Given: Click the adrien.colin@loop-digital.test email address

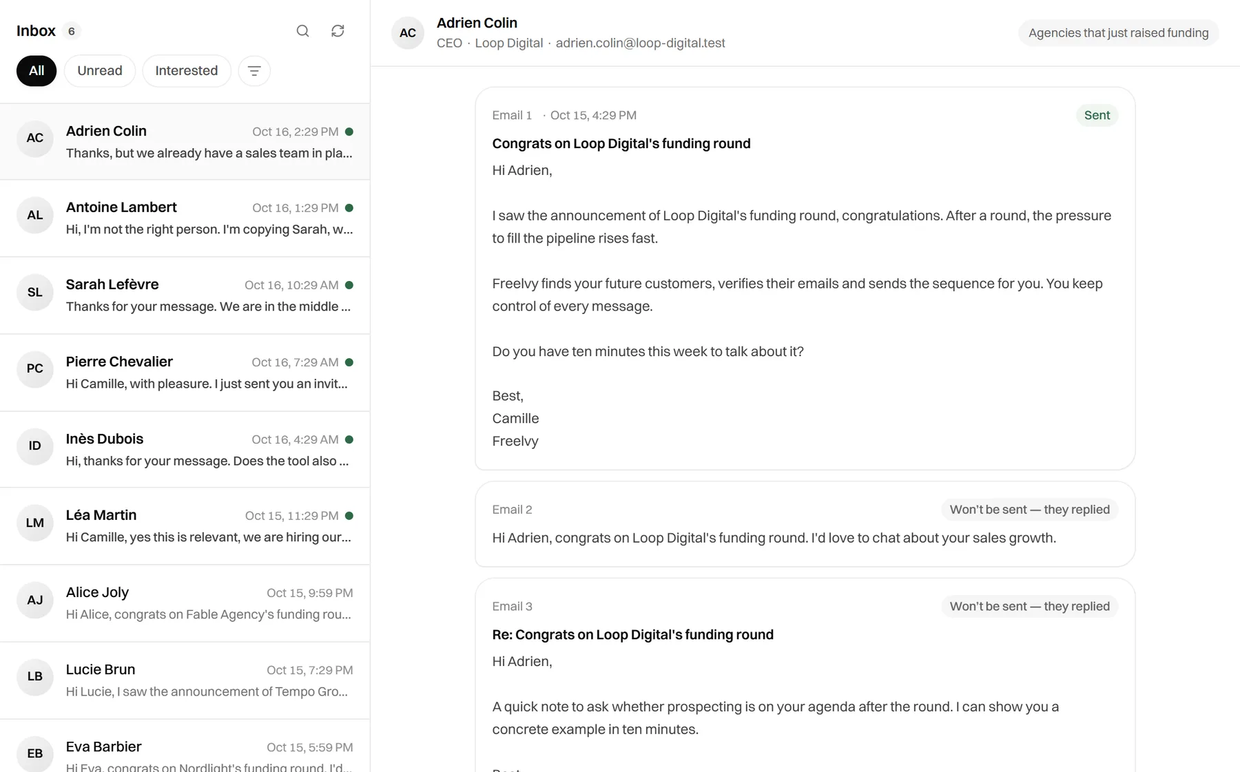Looking at the screenshot, I should click(x=640, y=43).
